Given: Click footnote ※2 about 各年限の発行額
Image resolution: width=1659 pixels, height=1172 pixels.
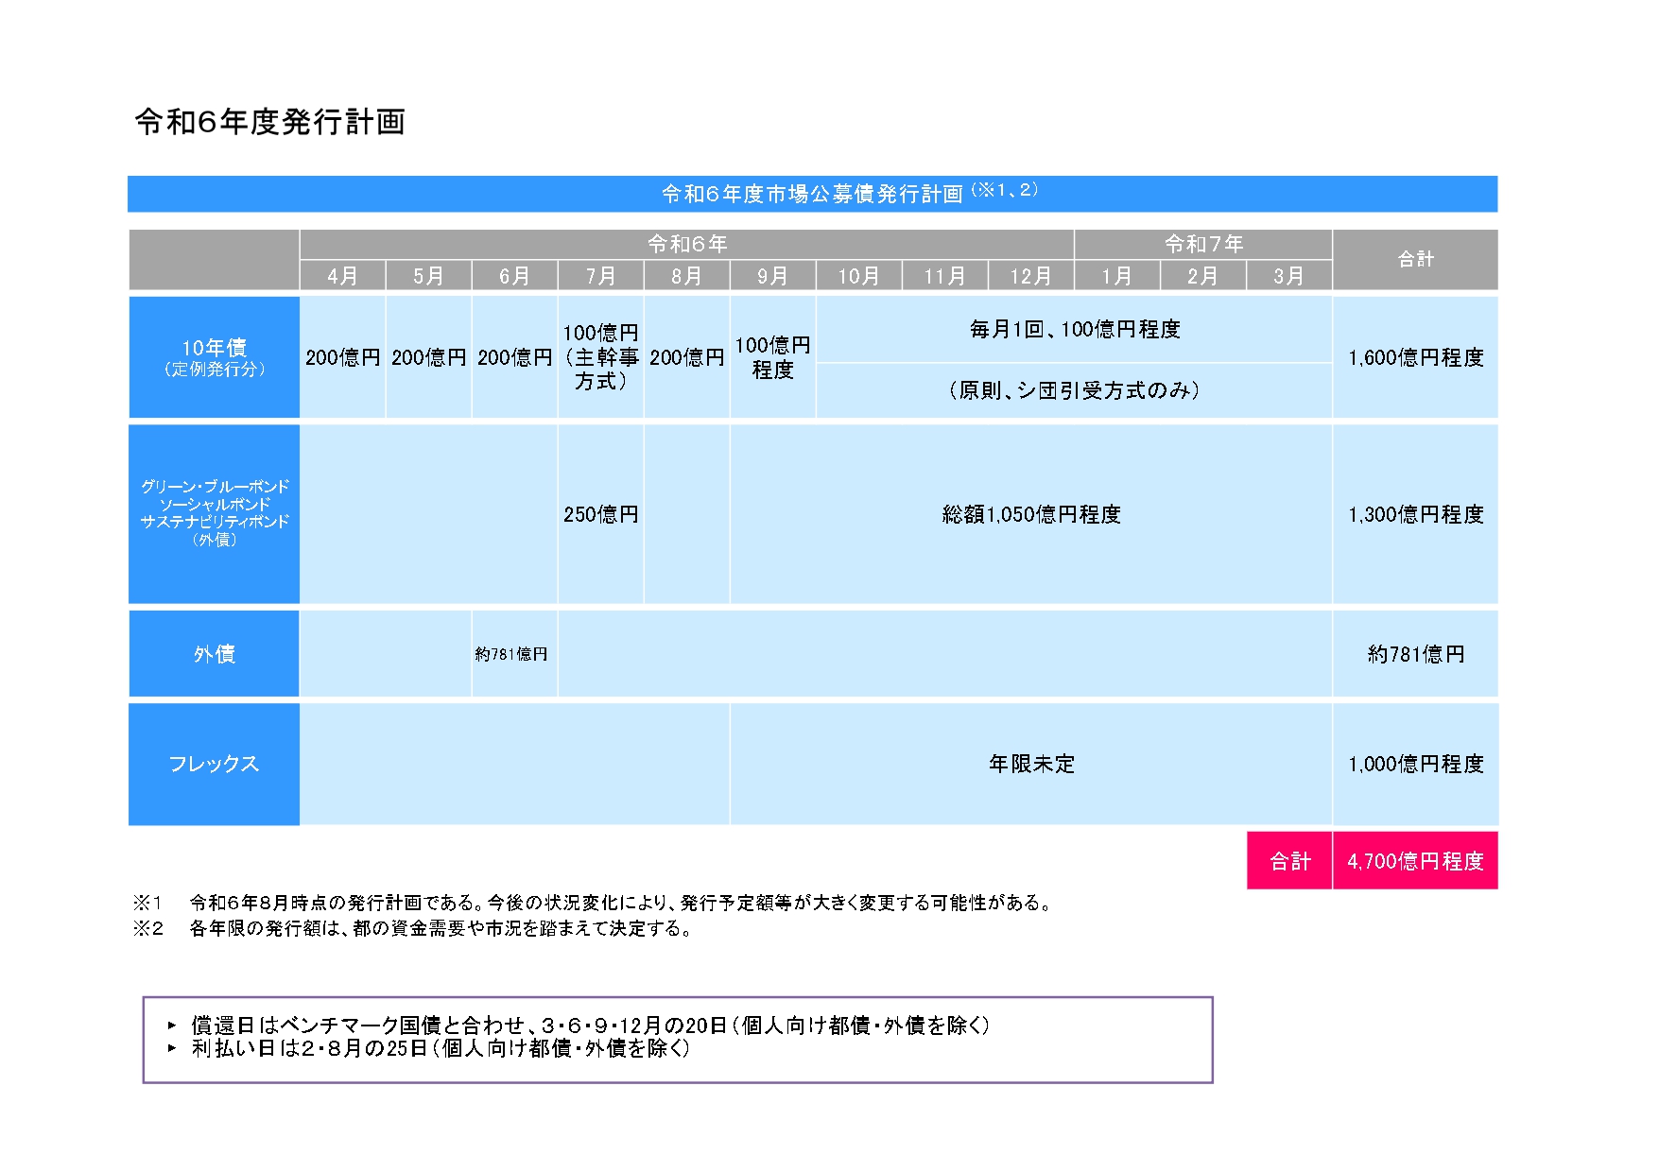Looking at the screenshot, I should pos(413,928).
